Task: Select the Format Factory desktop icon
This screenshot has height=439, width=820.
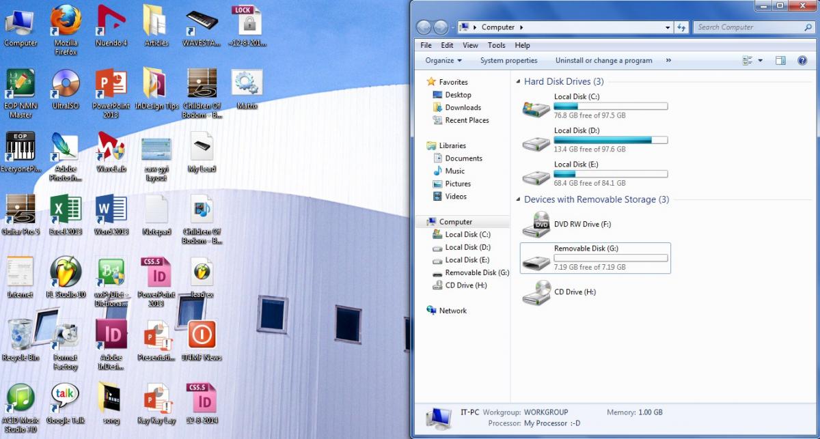Action: (x=66, y=345)
